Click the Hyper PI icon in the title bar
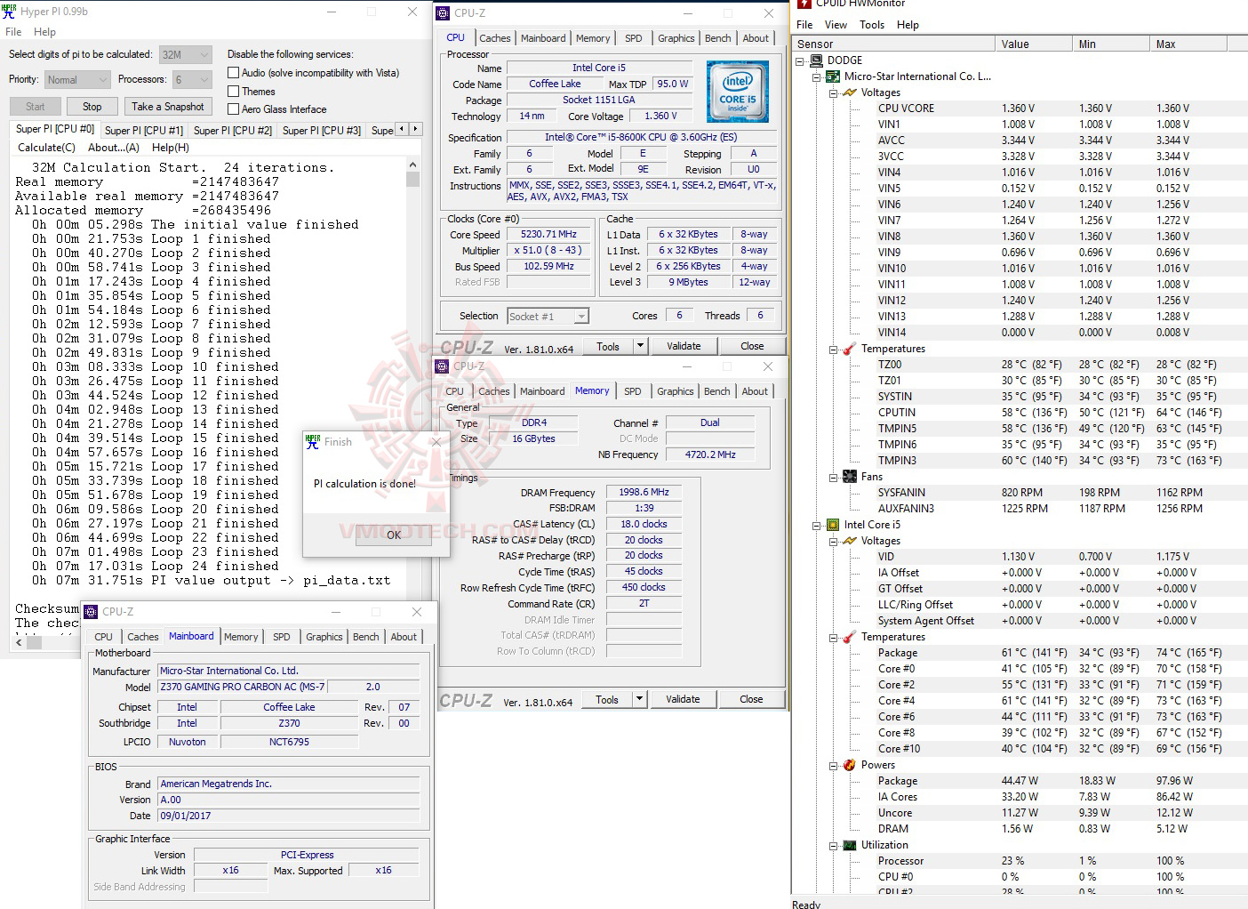The image size is (1248, 909). coord(10,11)
